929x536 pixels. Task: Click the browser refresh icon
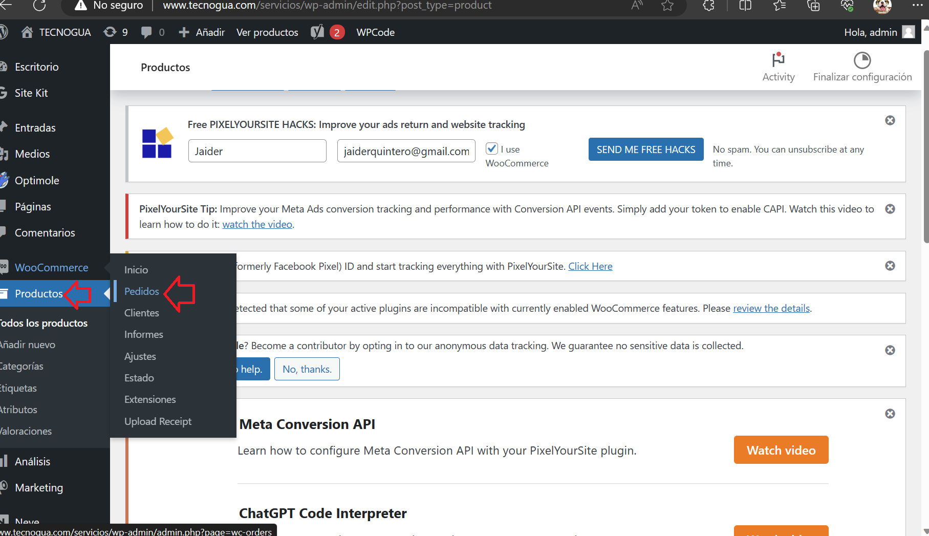point(39,6)
